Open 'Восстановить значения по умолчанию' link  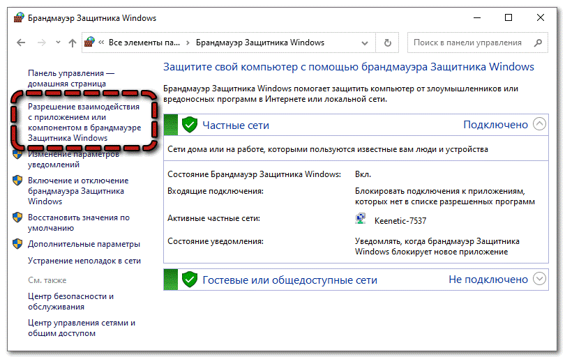tap(79, 223)
